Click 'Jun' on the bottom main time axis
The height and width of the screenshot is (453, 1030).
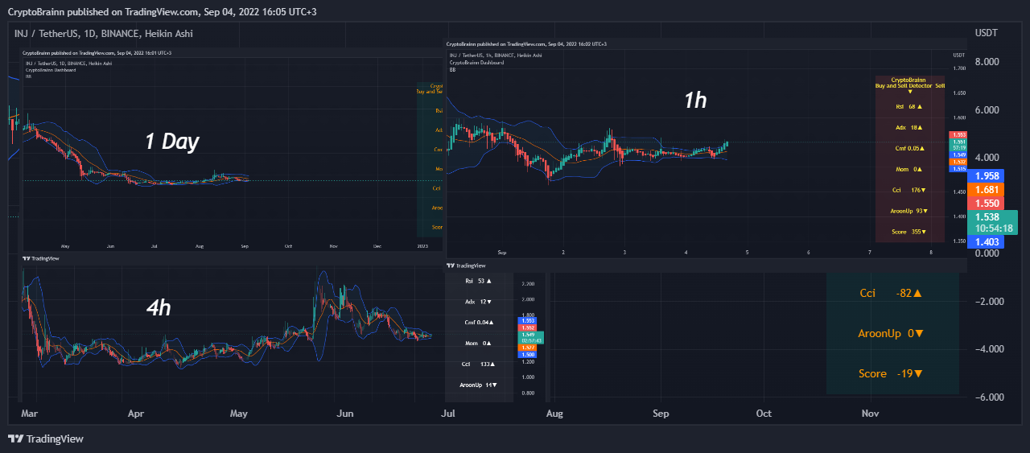coord(344,414)
